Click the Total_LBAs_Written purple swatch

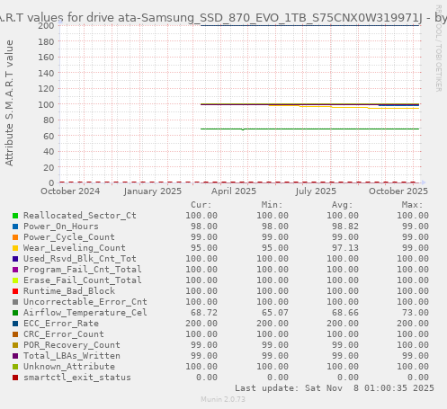pyautogui.click(x=15, y=356)
